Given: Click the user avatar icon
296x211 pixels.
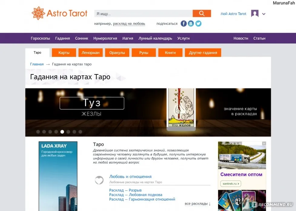Looking at the screenshot, I should click(x=255, y=14).
